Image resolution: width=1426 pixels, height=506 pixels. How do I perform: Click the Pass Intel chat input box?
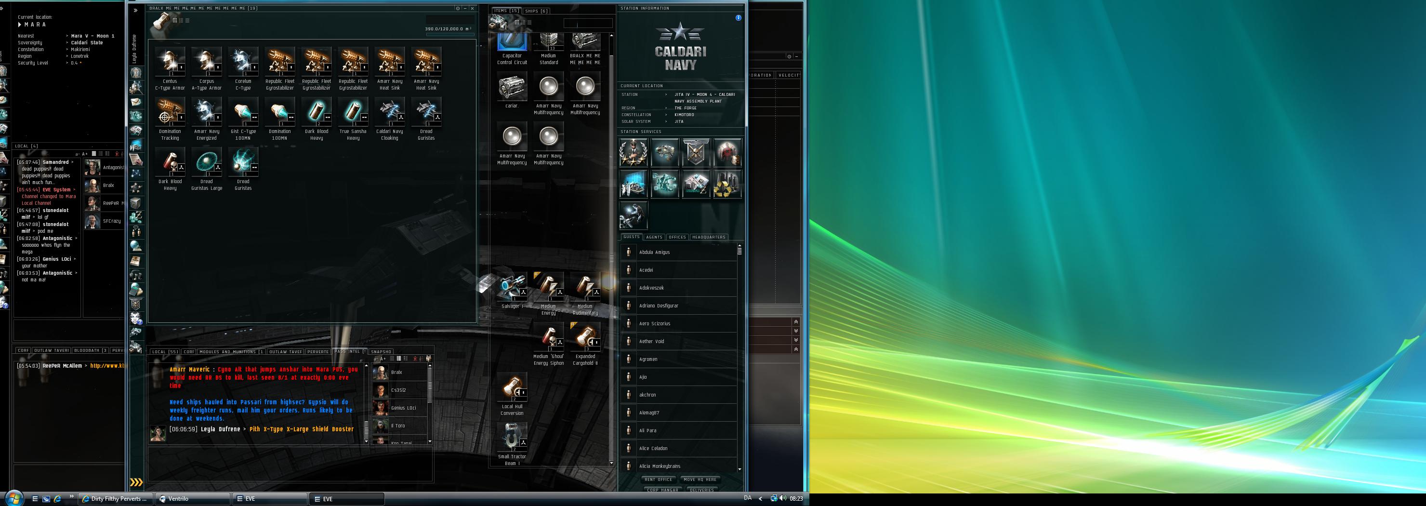[290, 464]
